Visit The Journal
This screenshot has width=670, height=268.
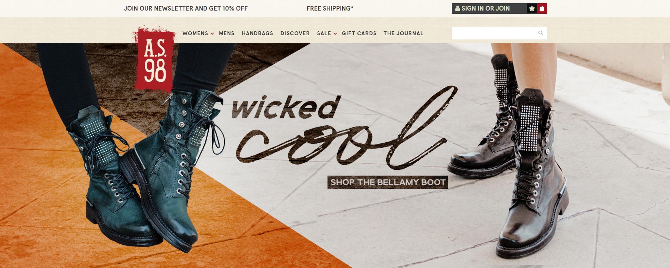click(x=403, y=33)
